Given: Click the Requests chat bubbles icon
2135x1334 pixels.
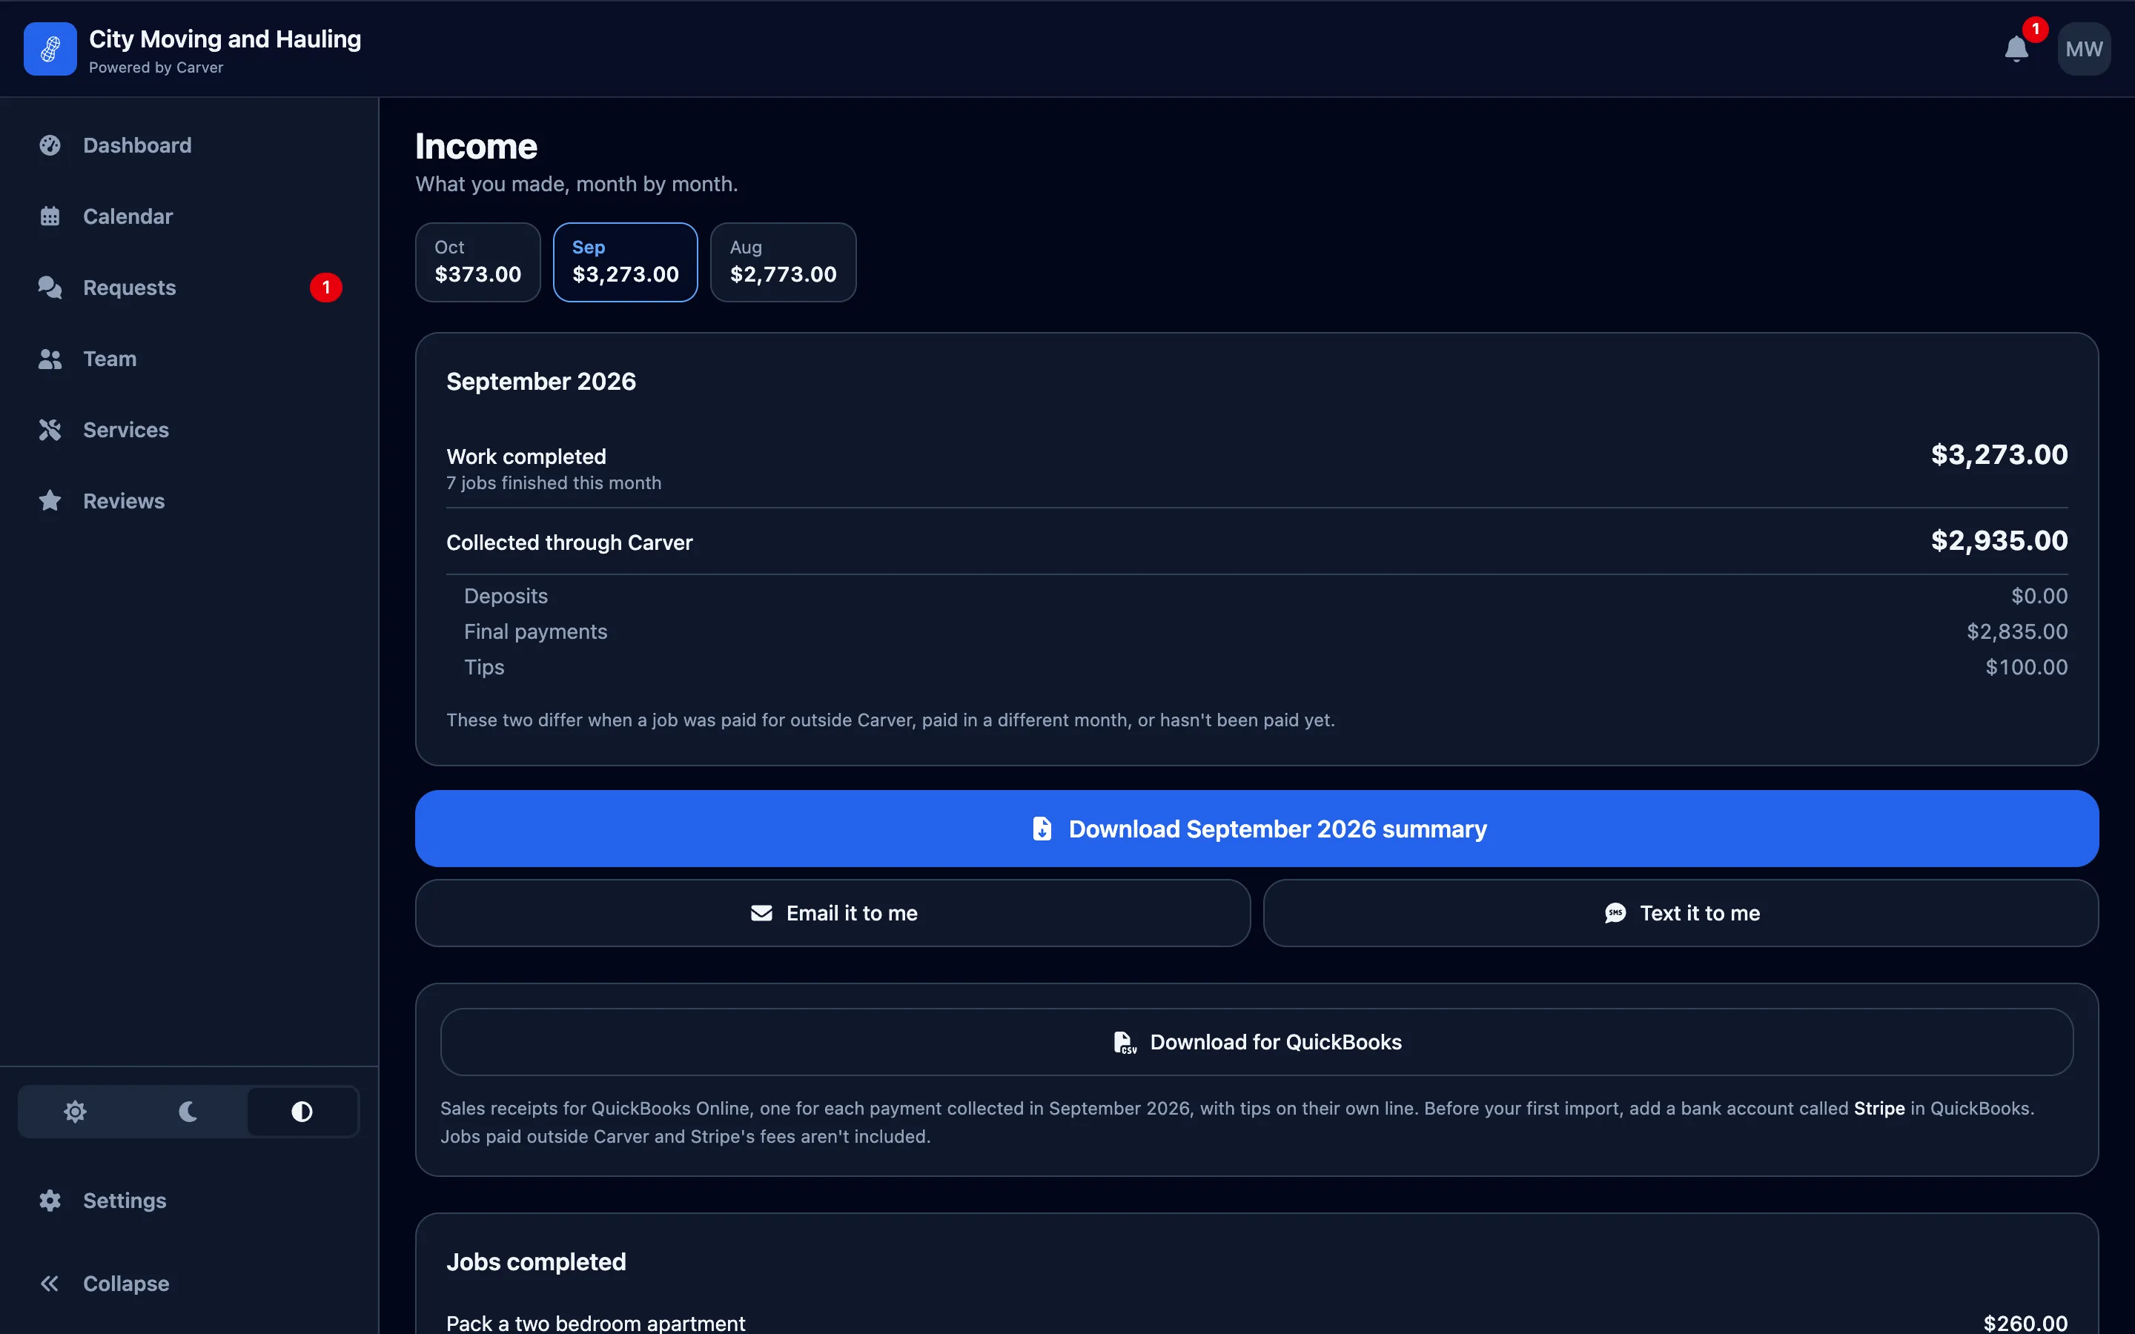Looking at the screenshot, I should point(50,288).
